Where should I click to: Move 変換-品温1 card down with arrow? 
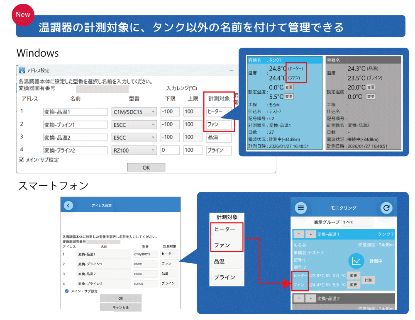coord(310,235)
